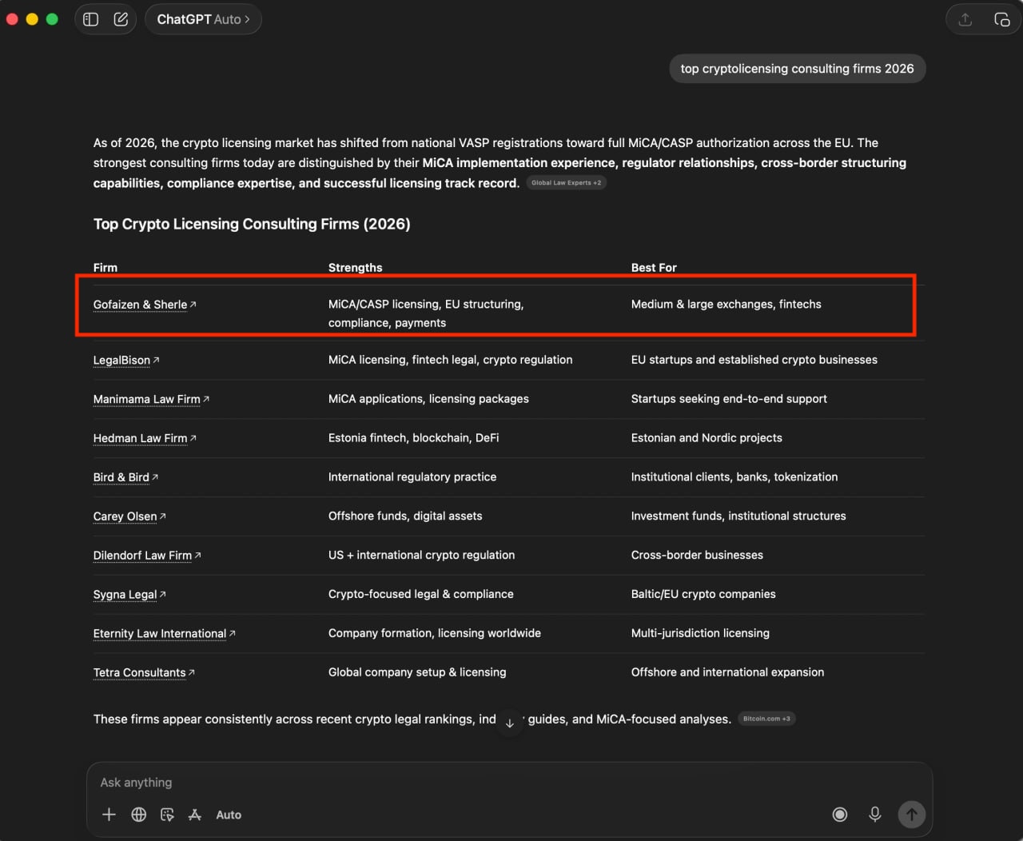Click 'Offshore and international expansion' cell
1023x841 pixels.
pos(727,672)
